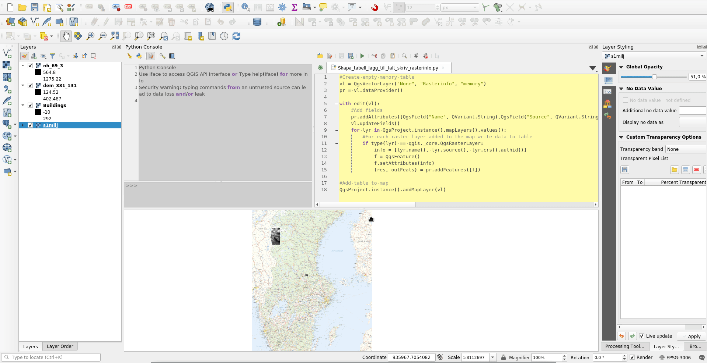707x363 pixels.
Task: Click the Find Text magnifier in editor toolbar
Action: [404, 56]
